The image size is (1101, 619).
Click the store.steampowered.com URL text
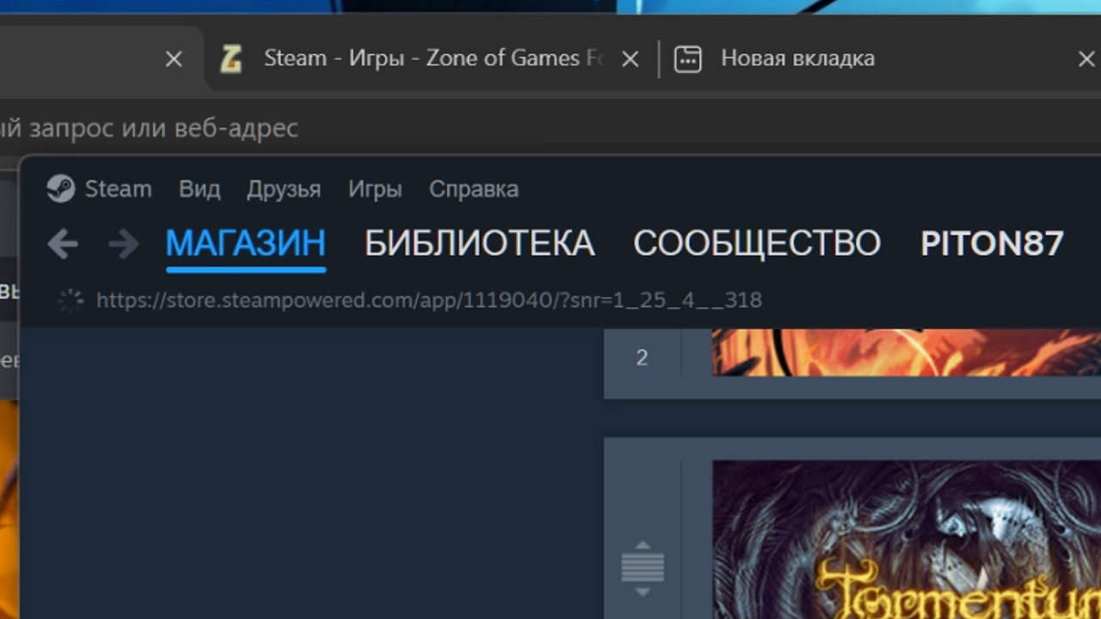tap(429, 300)
